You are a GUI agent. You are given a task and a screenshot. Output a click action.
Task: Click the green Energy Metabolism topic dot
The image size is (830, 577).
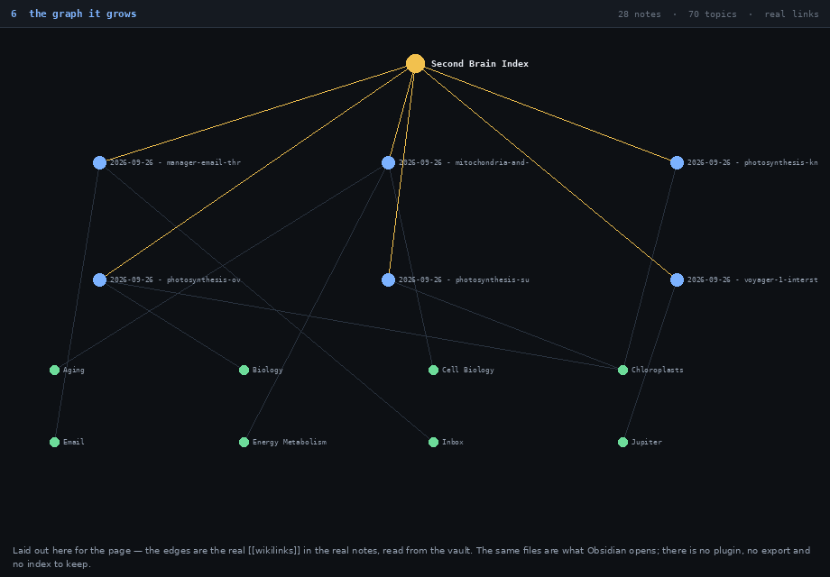click(244, 442)
